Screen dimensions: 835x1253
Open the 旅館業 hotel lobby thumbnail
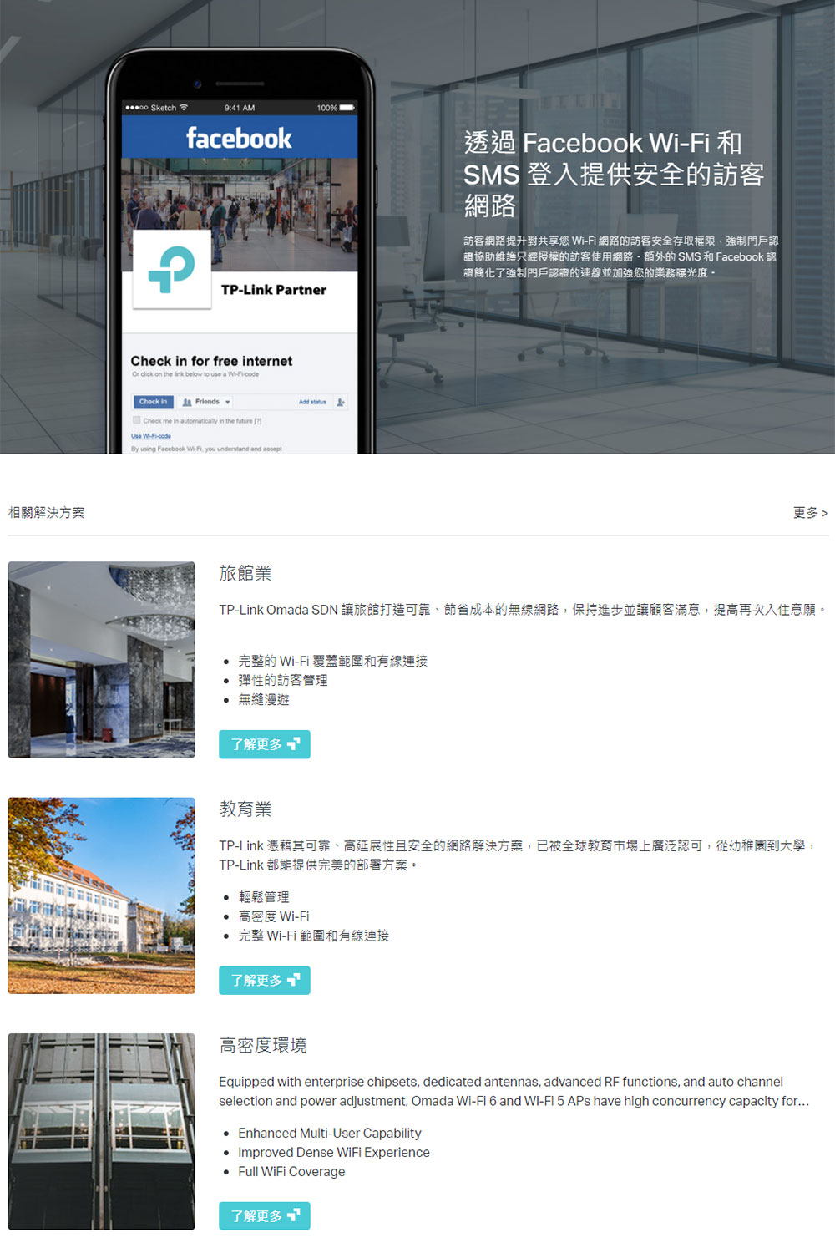coord(101,660)
